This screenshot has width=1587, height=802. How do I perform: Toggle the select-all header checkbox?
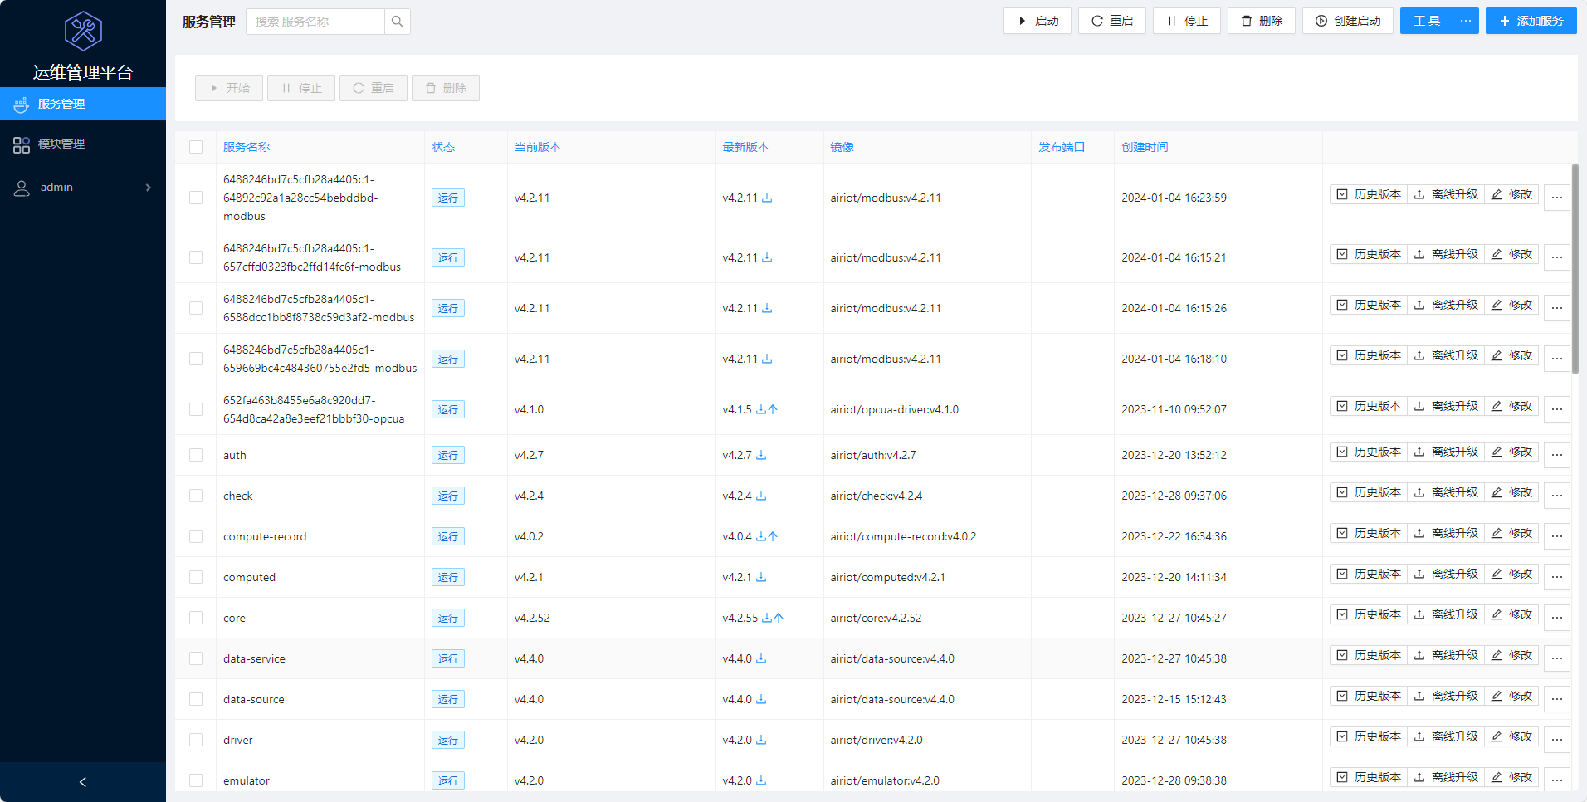tap(196, 147)
